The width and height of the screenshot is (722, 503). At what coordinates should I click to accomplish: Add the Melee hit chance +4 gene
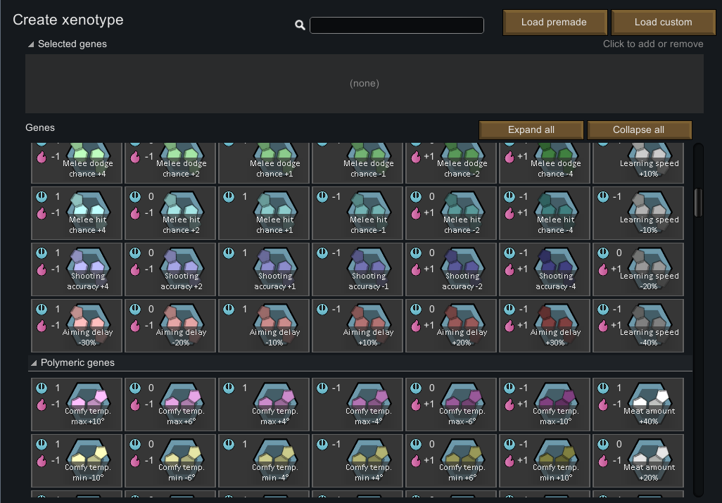[x=77, y=213]
